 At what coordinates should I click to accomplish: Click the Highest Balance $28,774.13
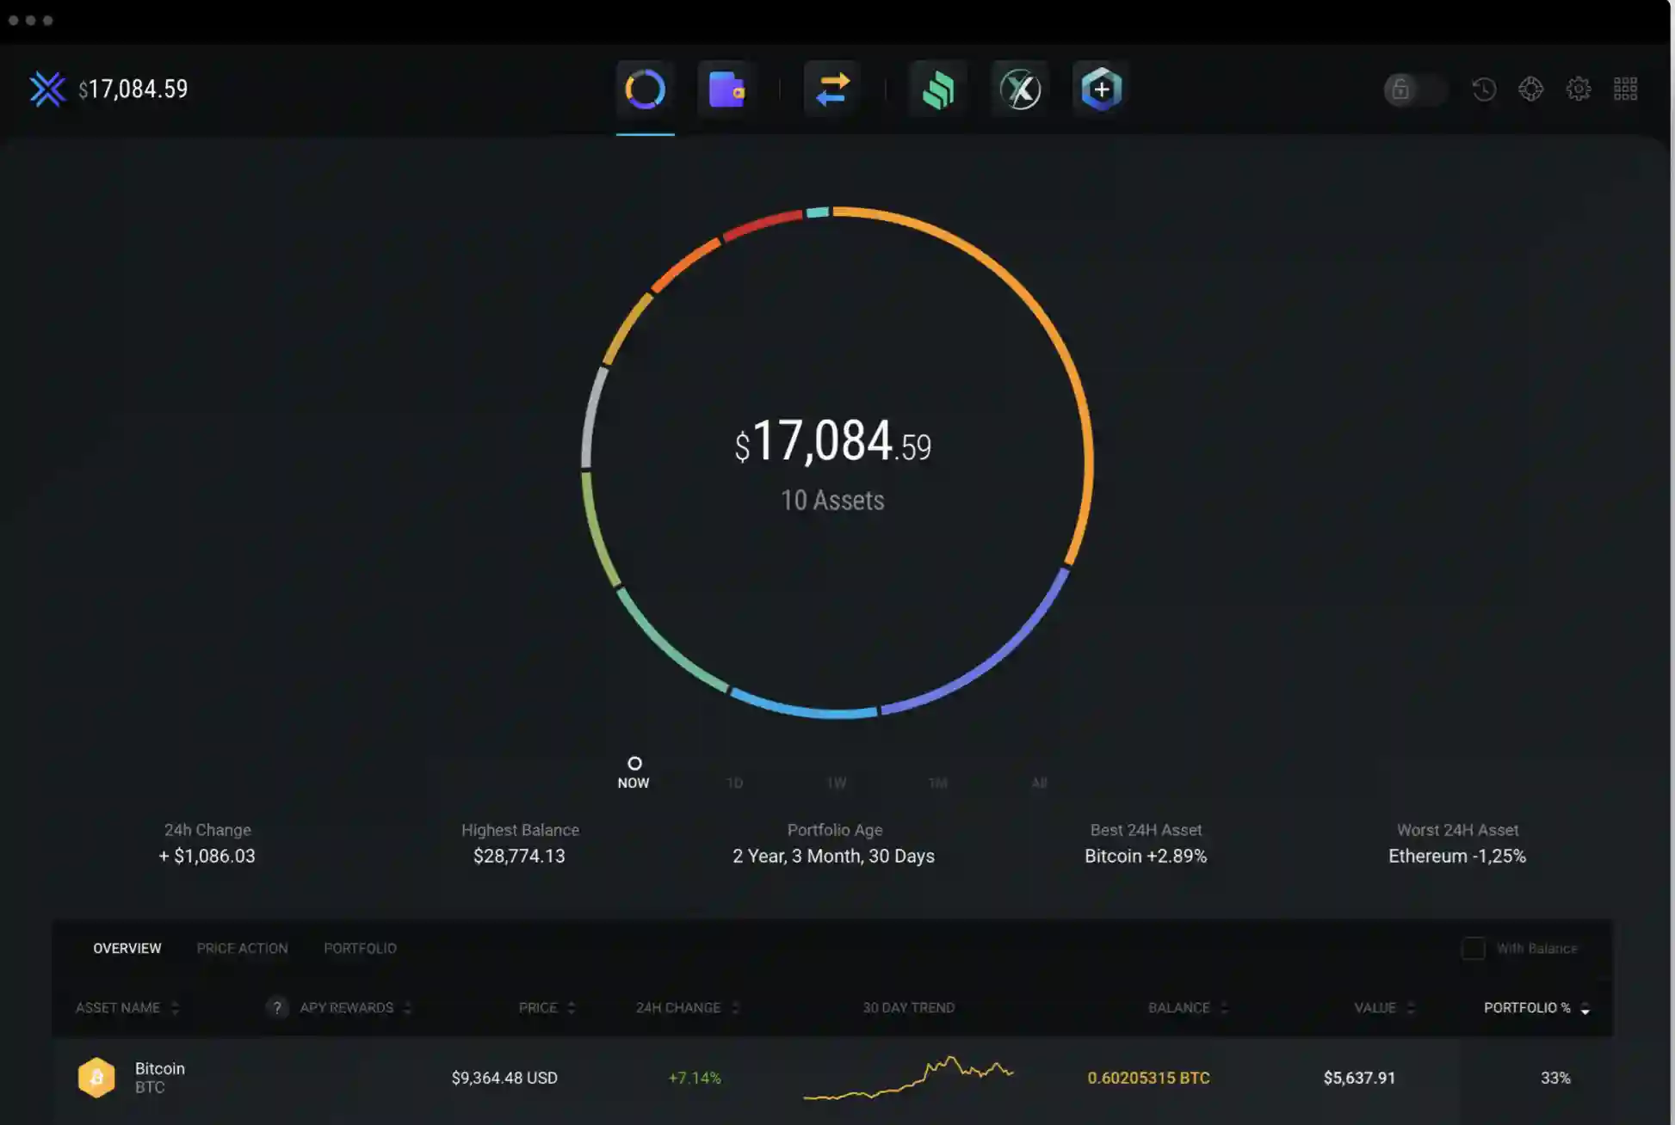click(x=519, y=856)
